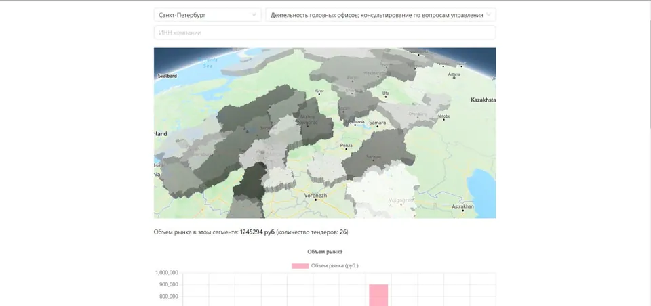Click the 800,000 axis label
Screen dimensions: 651x306
coord(169,297)
